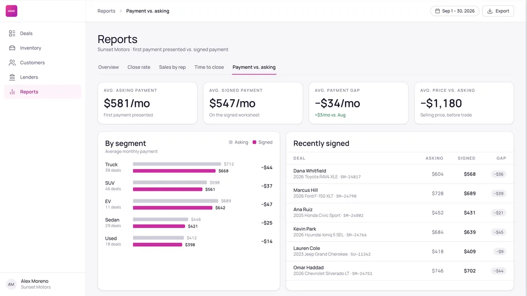Click the Used signed bar showing $398
This screenshot has height=296, width=527.
click(157, 245)
